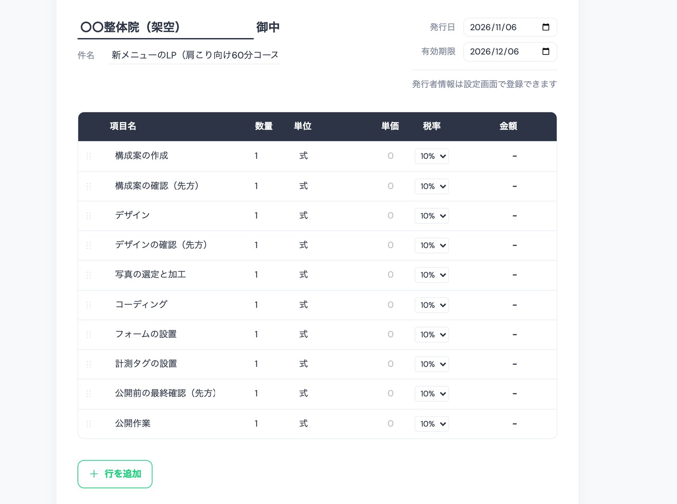This screenshot has width=677, height=504.
Task: Open tax rate dropdown for コーディング
Action: (432, 305)
